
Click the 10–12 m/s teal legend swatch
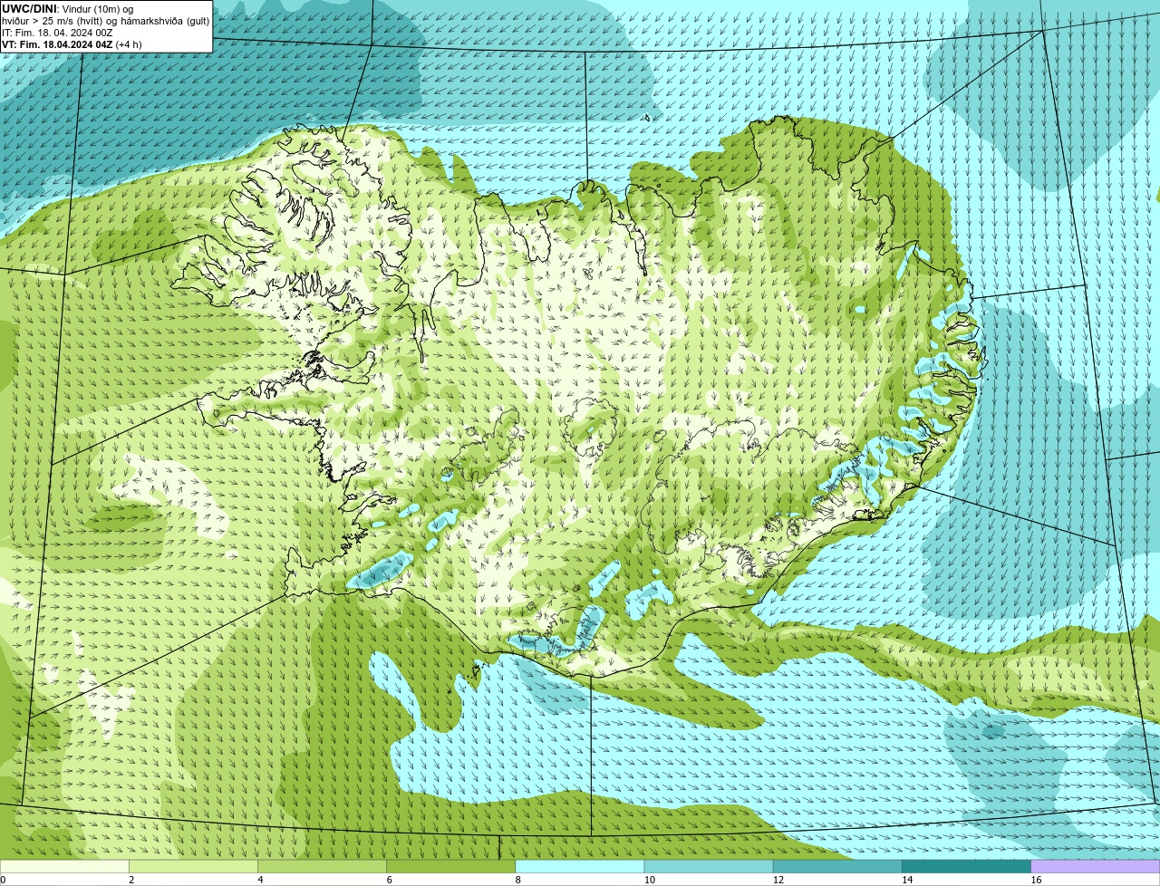pyautogui.click(x=709, y=867)
